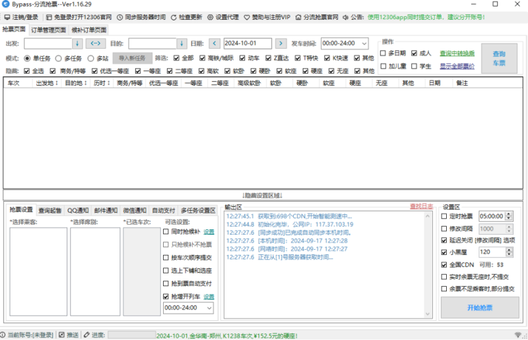Select the 多任务 mode radio button

[59, 58]
